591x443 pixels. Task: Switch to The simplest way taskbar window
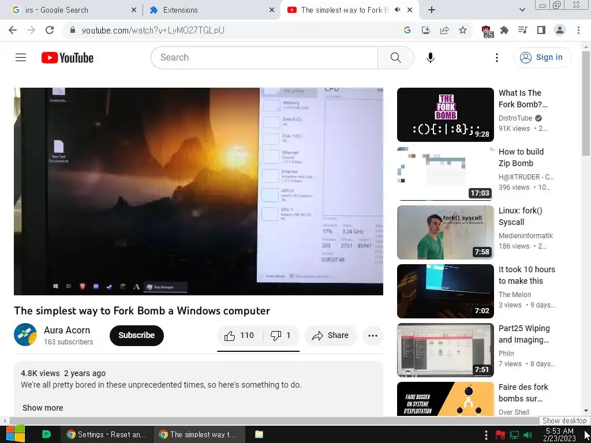tap(199, 434)
